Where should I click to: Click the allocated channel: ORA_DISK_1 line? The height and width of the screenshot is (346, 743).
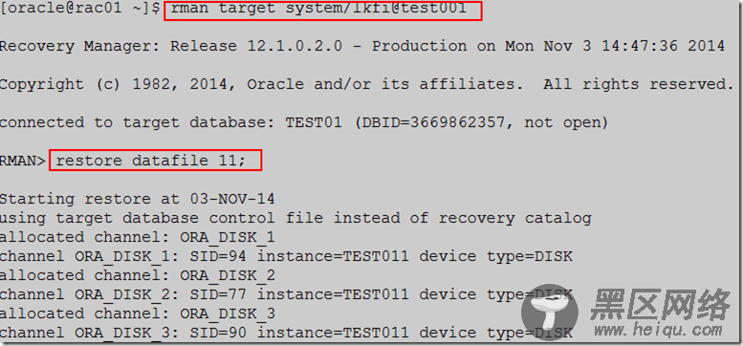[x=138, y=237]
